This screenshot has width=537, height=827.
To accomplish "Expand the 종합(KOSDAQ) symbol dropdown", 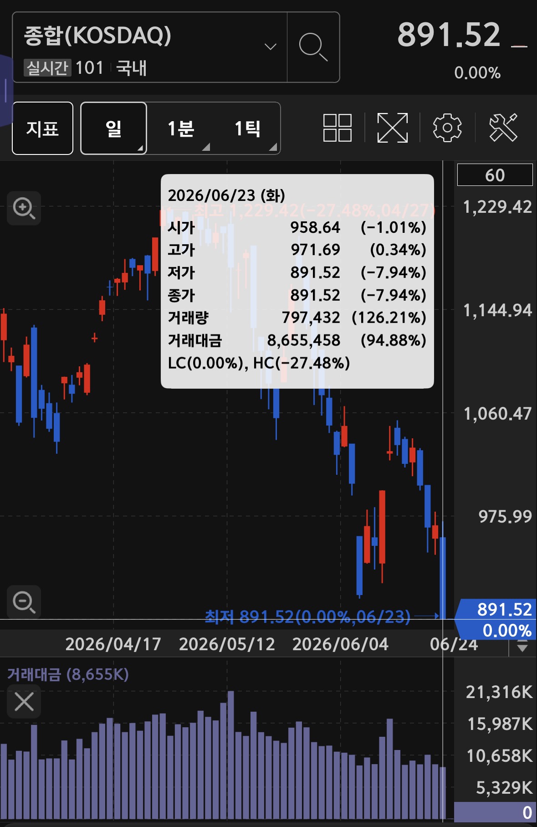I will click(x=271, y=46).
